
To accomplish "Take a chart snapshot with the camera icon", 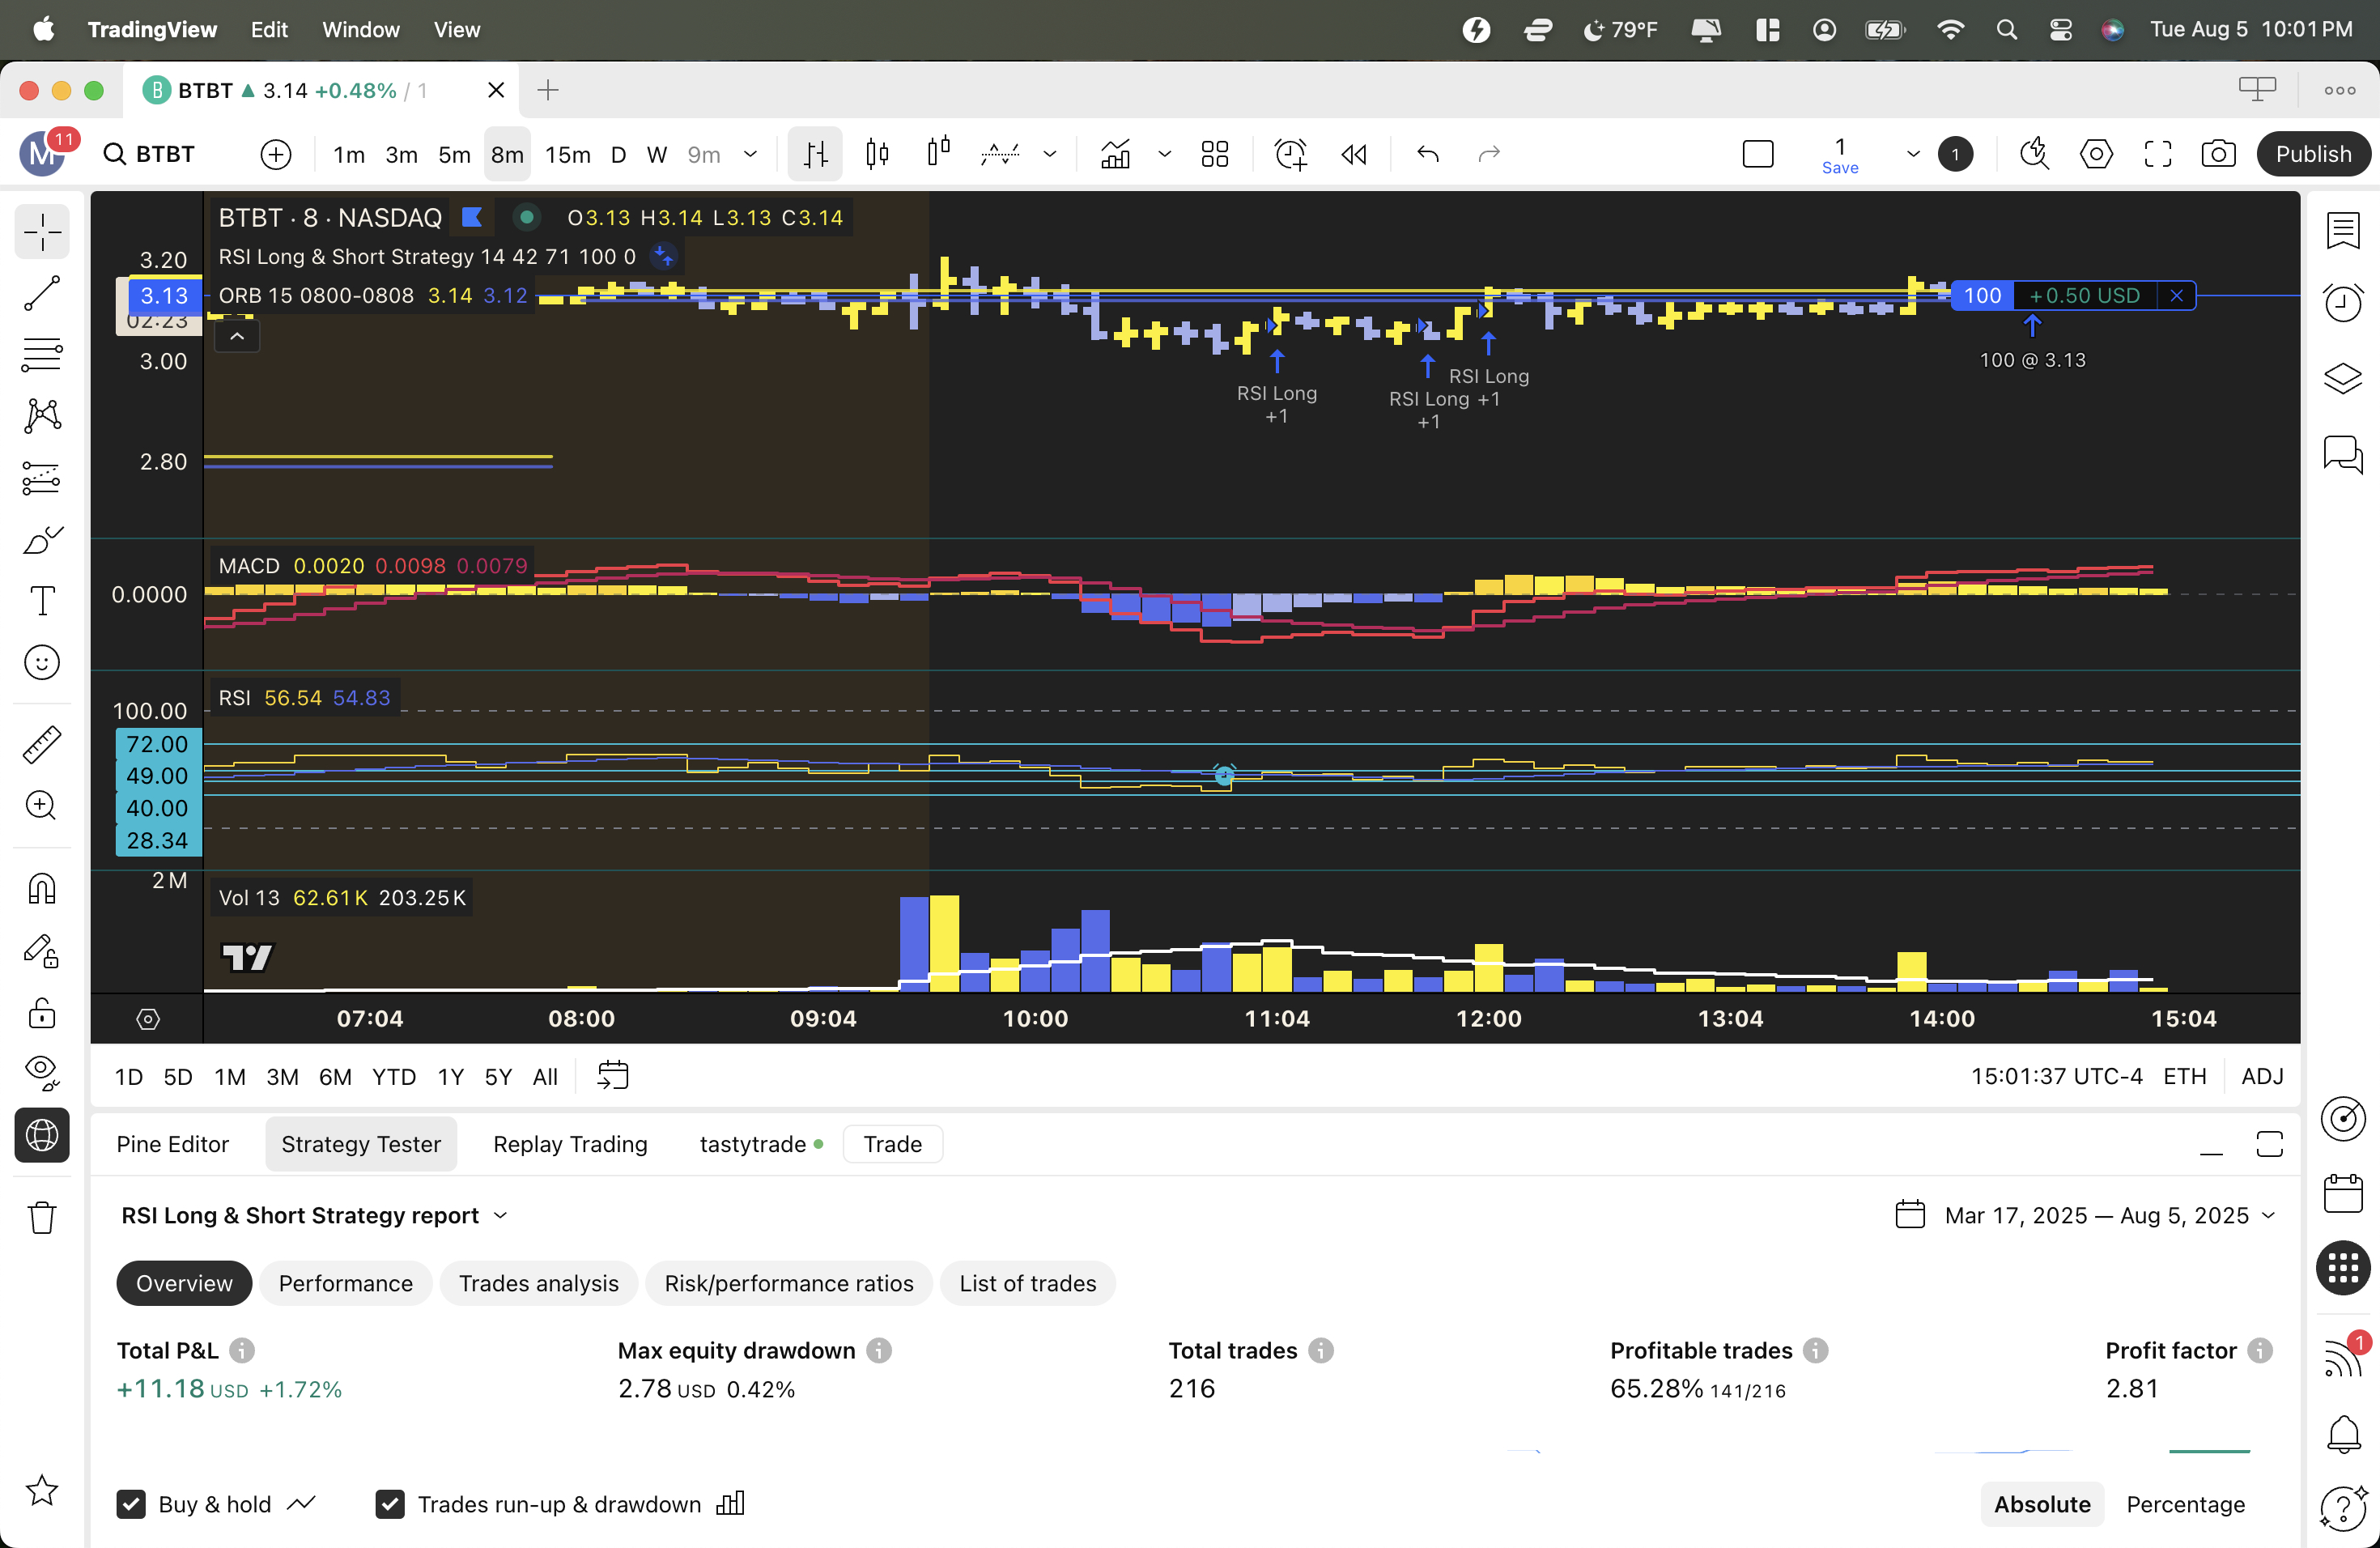I will 2219,153.
